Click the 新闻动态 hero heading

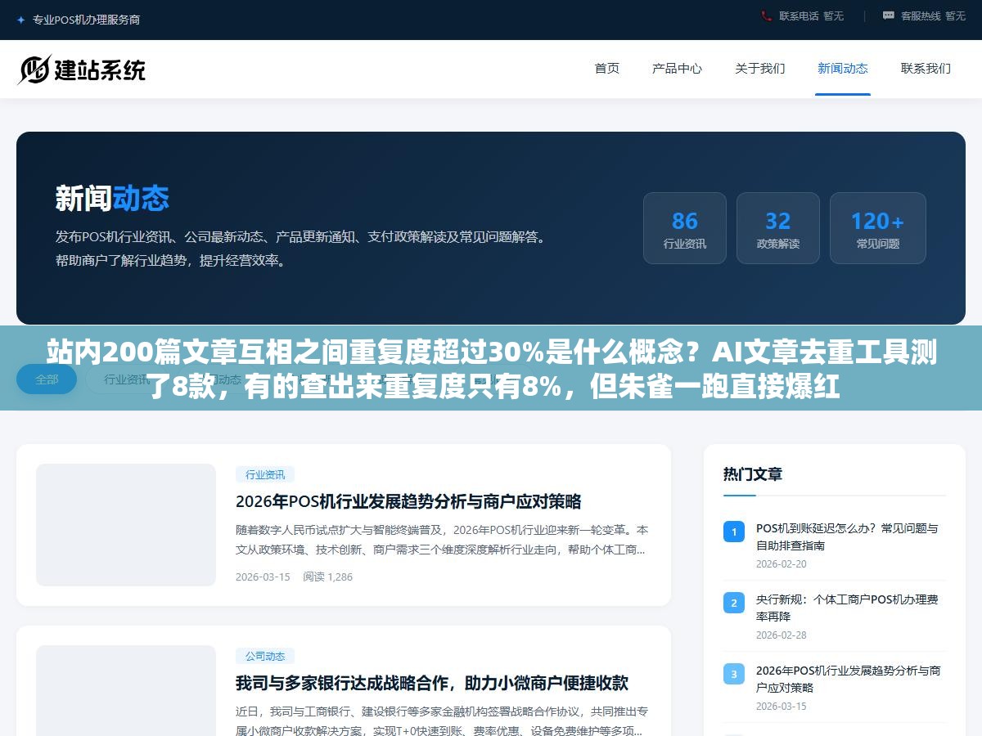(x=112, y=199)
